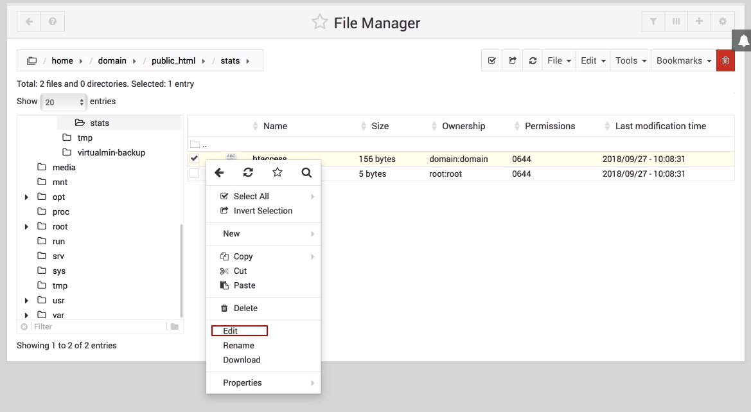Screen dimensions: 751x412
Task: Click the search magnifier in context menu
Action: tap(306, 172)
